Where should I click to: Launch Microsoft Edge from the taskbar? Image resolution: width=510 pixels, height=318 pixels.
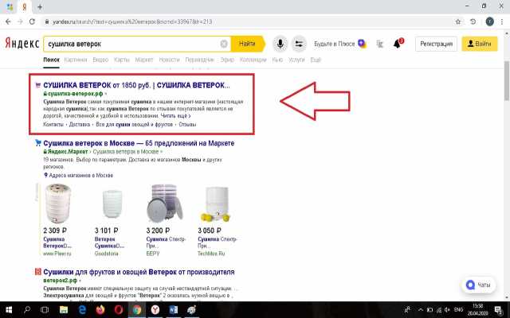coord(82,310)
